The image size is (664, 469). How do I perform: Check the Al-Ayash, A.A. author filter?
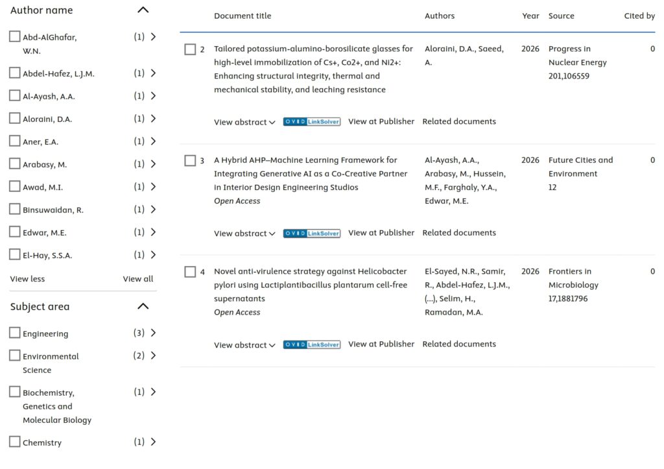tap(15, 96)
